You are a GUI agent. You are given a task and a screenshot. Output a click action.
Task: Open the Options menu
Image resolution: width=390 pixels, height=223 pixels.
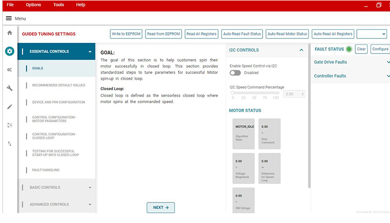click(33, 5)
